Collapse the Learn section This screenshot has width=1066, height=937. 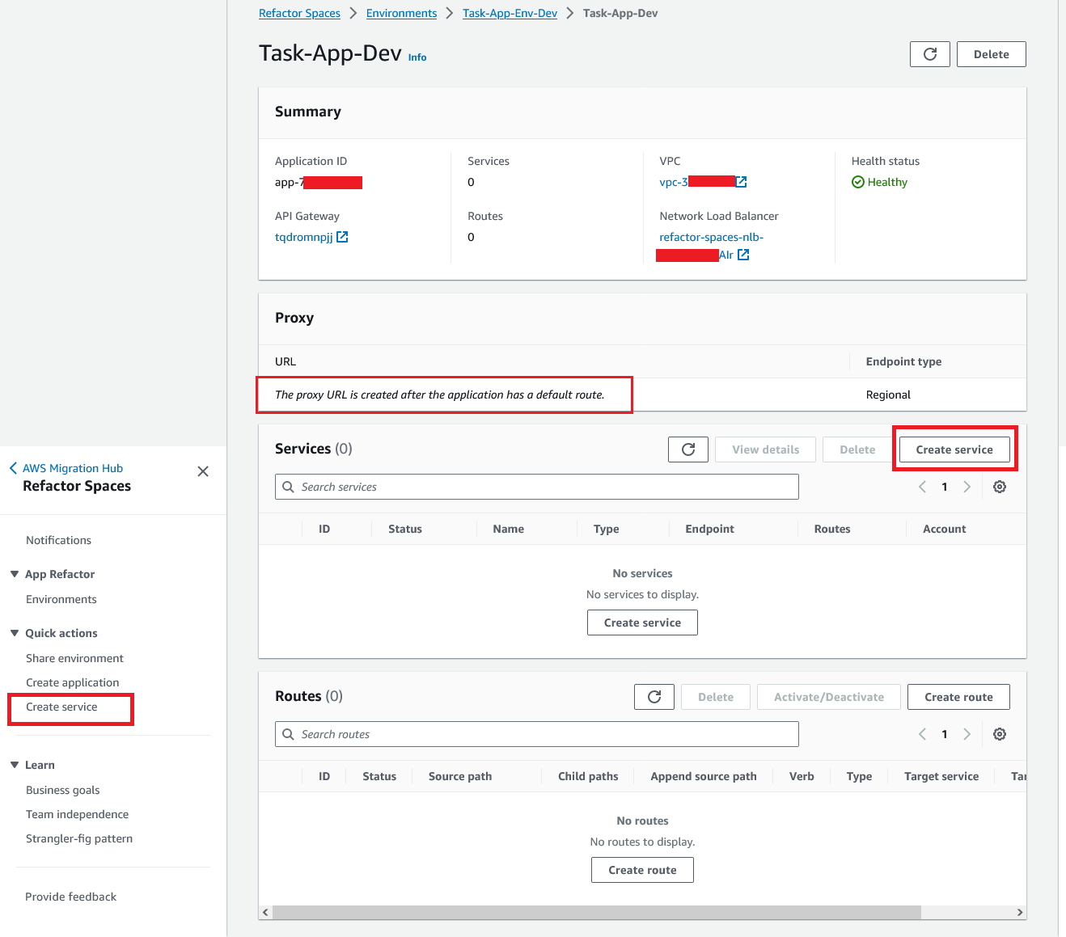[x=15, y=765]
